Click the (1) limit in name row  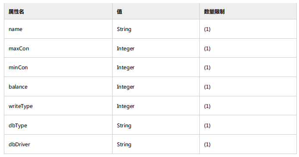(x=207, y=29)
